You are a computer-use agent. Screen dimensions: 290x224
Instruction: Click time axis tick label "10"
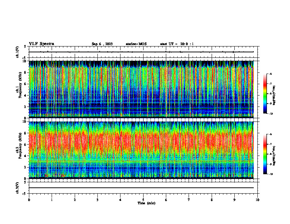(x=257, y=200)
